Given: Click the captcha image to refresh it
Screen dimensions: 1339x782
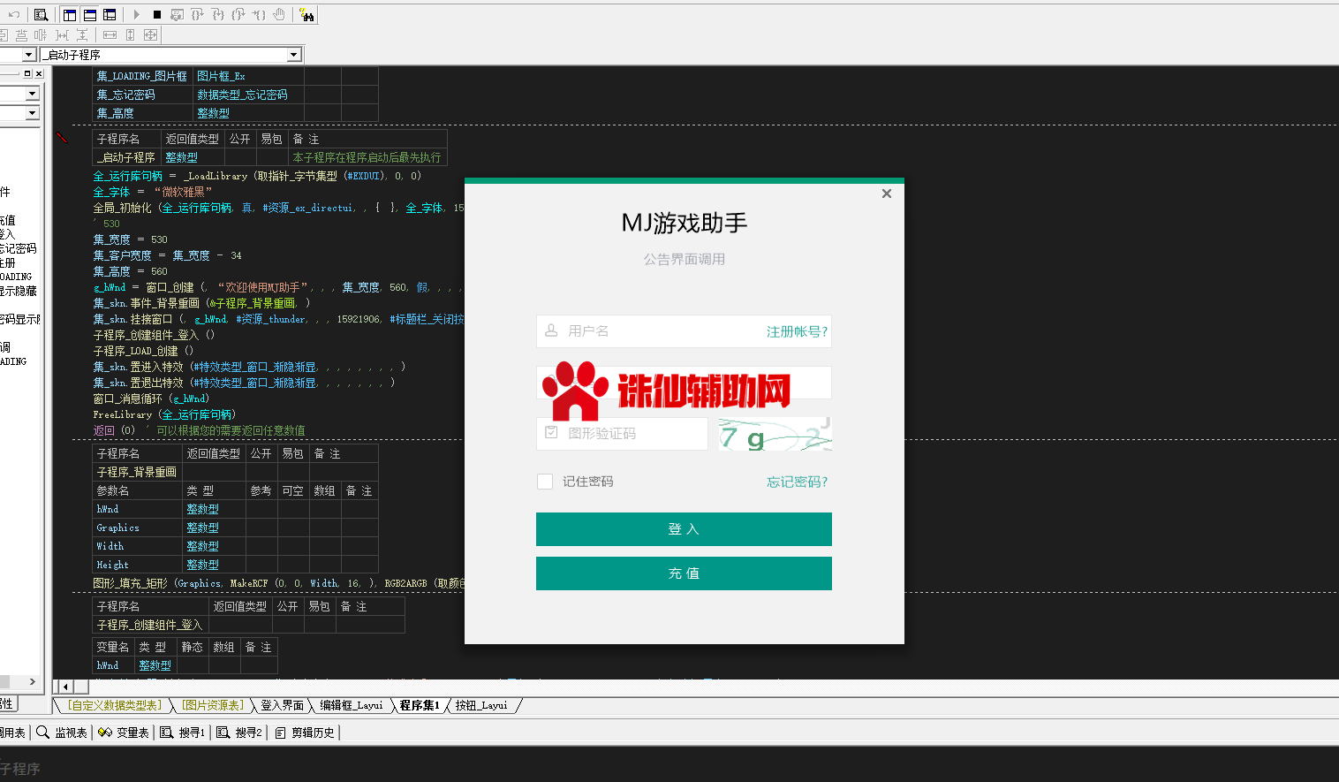Looking at the screenshot, I should [775, 434].
